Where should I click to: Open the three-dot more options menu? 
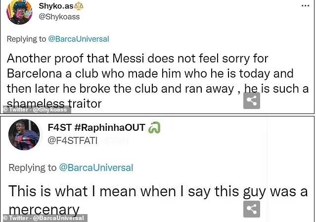coord(305,6)
